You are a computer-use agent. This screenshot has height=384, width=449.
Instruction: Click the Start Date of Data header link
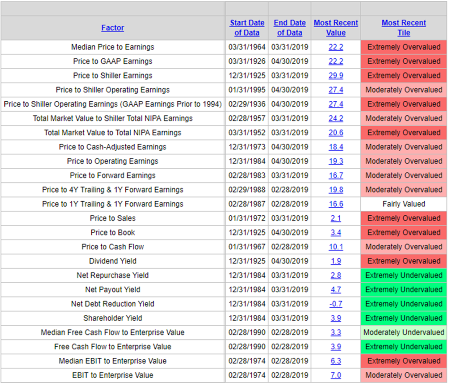click(247, 28)
